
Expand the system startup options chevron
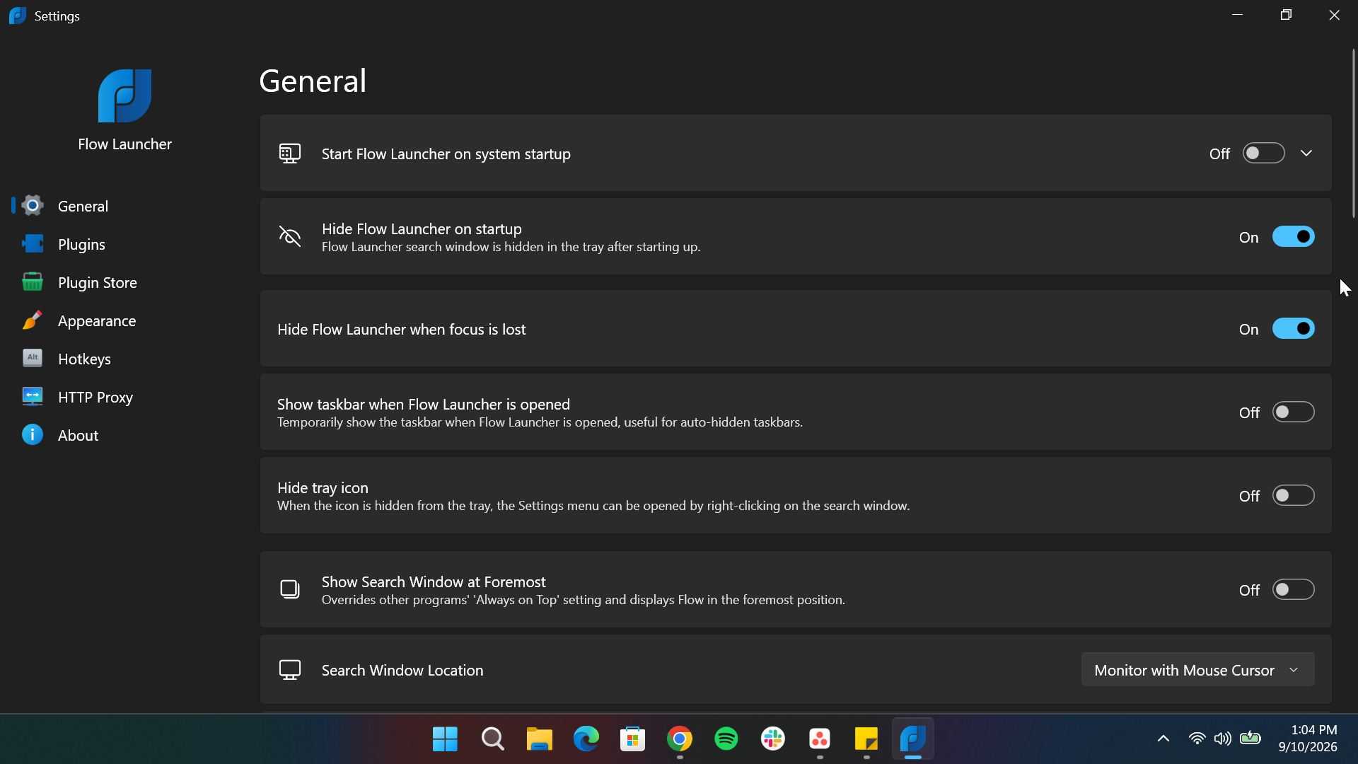1306,154
